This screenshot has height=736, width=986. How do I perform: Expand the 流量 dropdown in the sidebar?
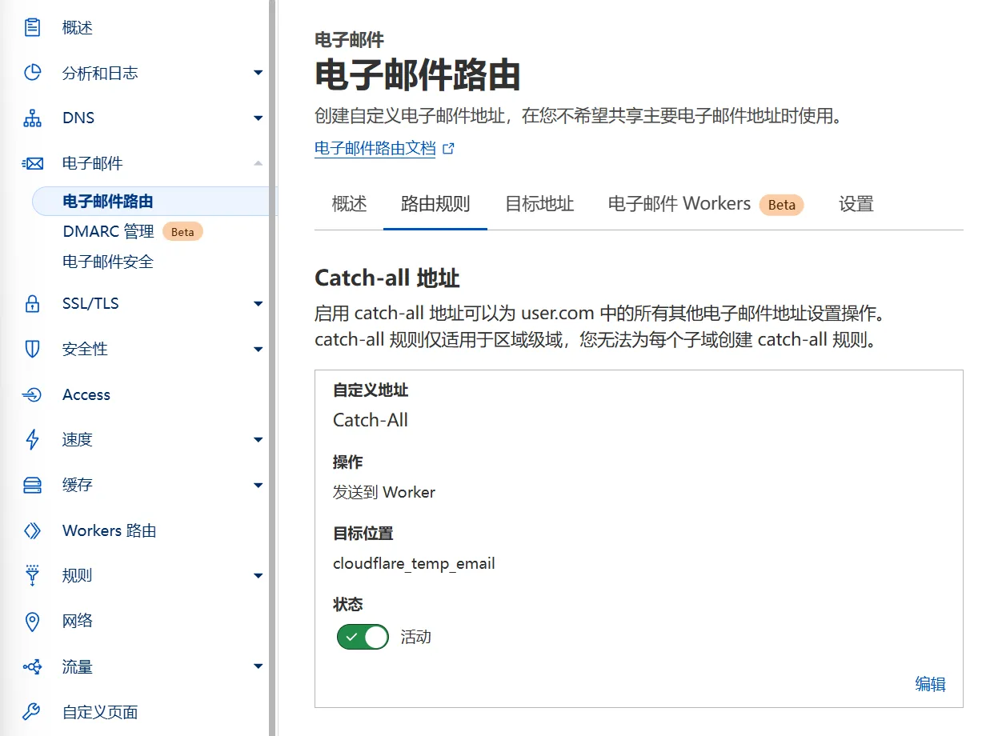[258, 666]
